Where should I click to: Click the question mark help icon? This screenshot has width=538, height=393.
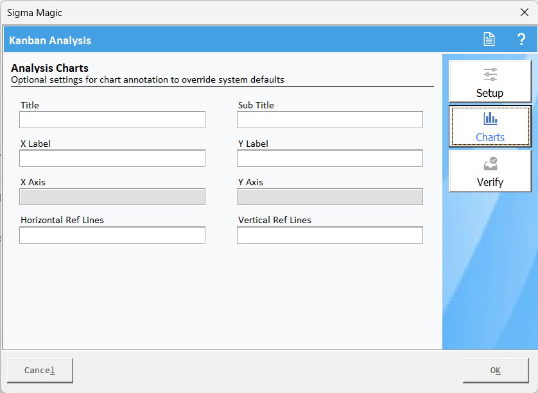(521, 40)
